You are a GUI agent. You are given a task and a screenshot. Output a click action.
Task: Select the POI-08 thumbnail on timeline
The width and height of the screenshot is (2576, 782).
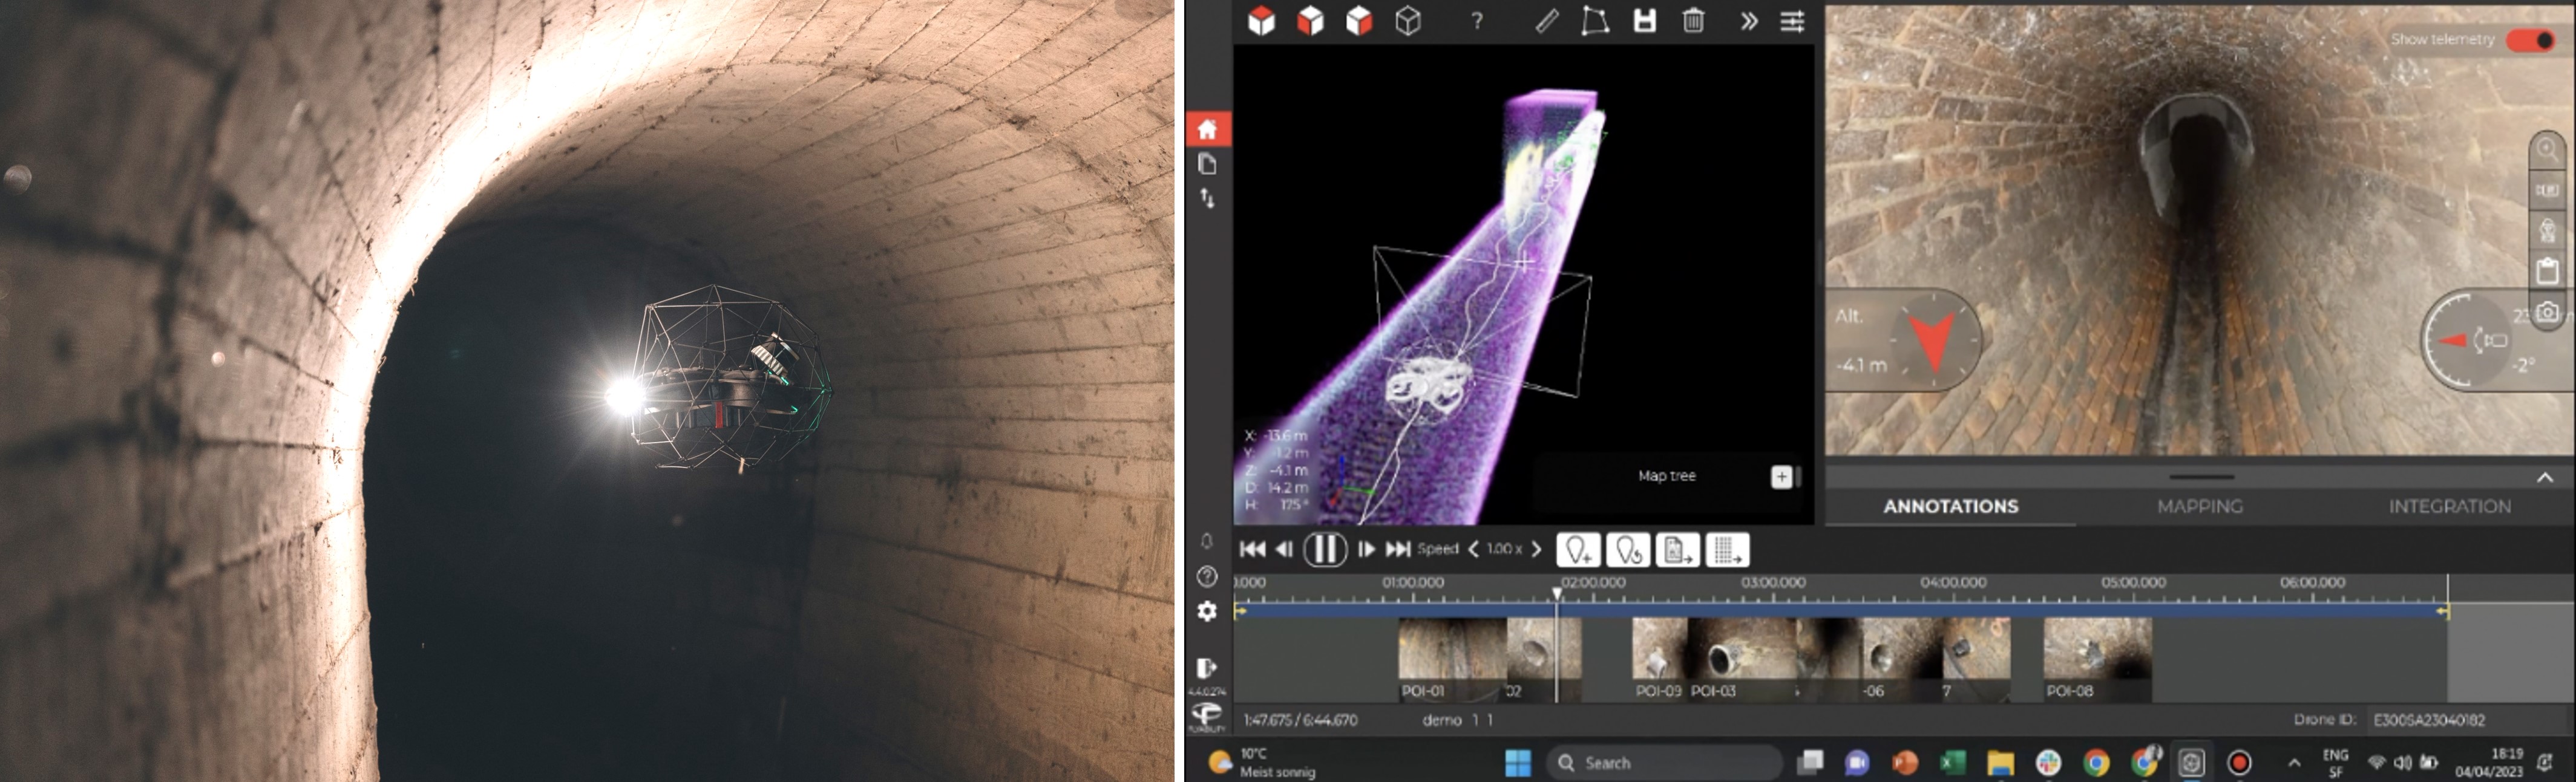[2097, 659]
